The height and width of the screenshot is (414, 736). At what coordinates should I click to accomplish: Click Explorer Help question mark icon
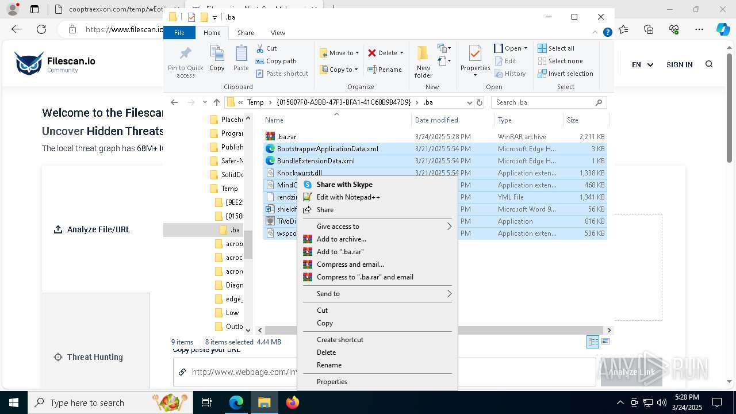point(607,33)
